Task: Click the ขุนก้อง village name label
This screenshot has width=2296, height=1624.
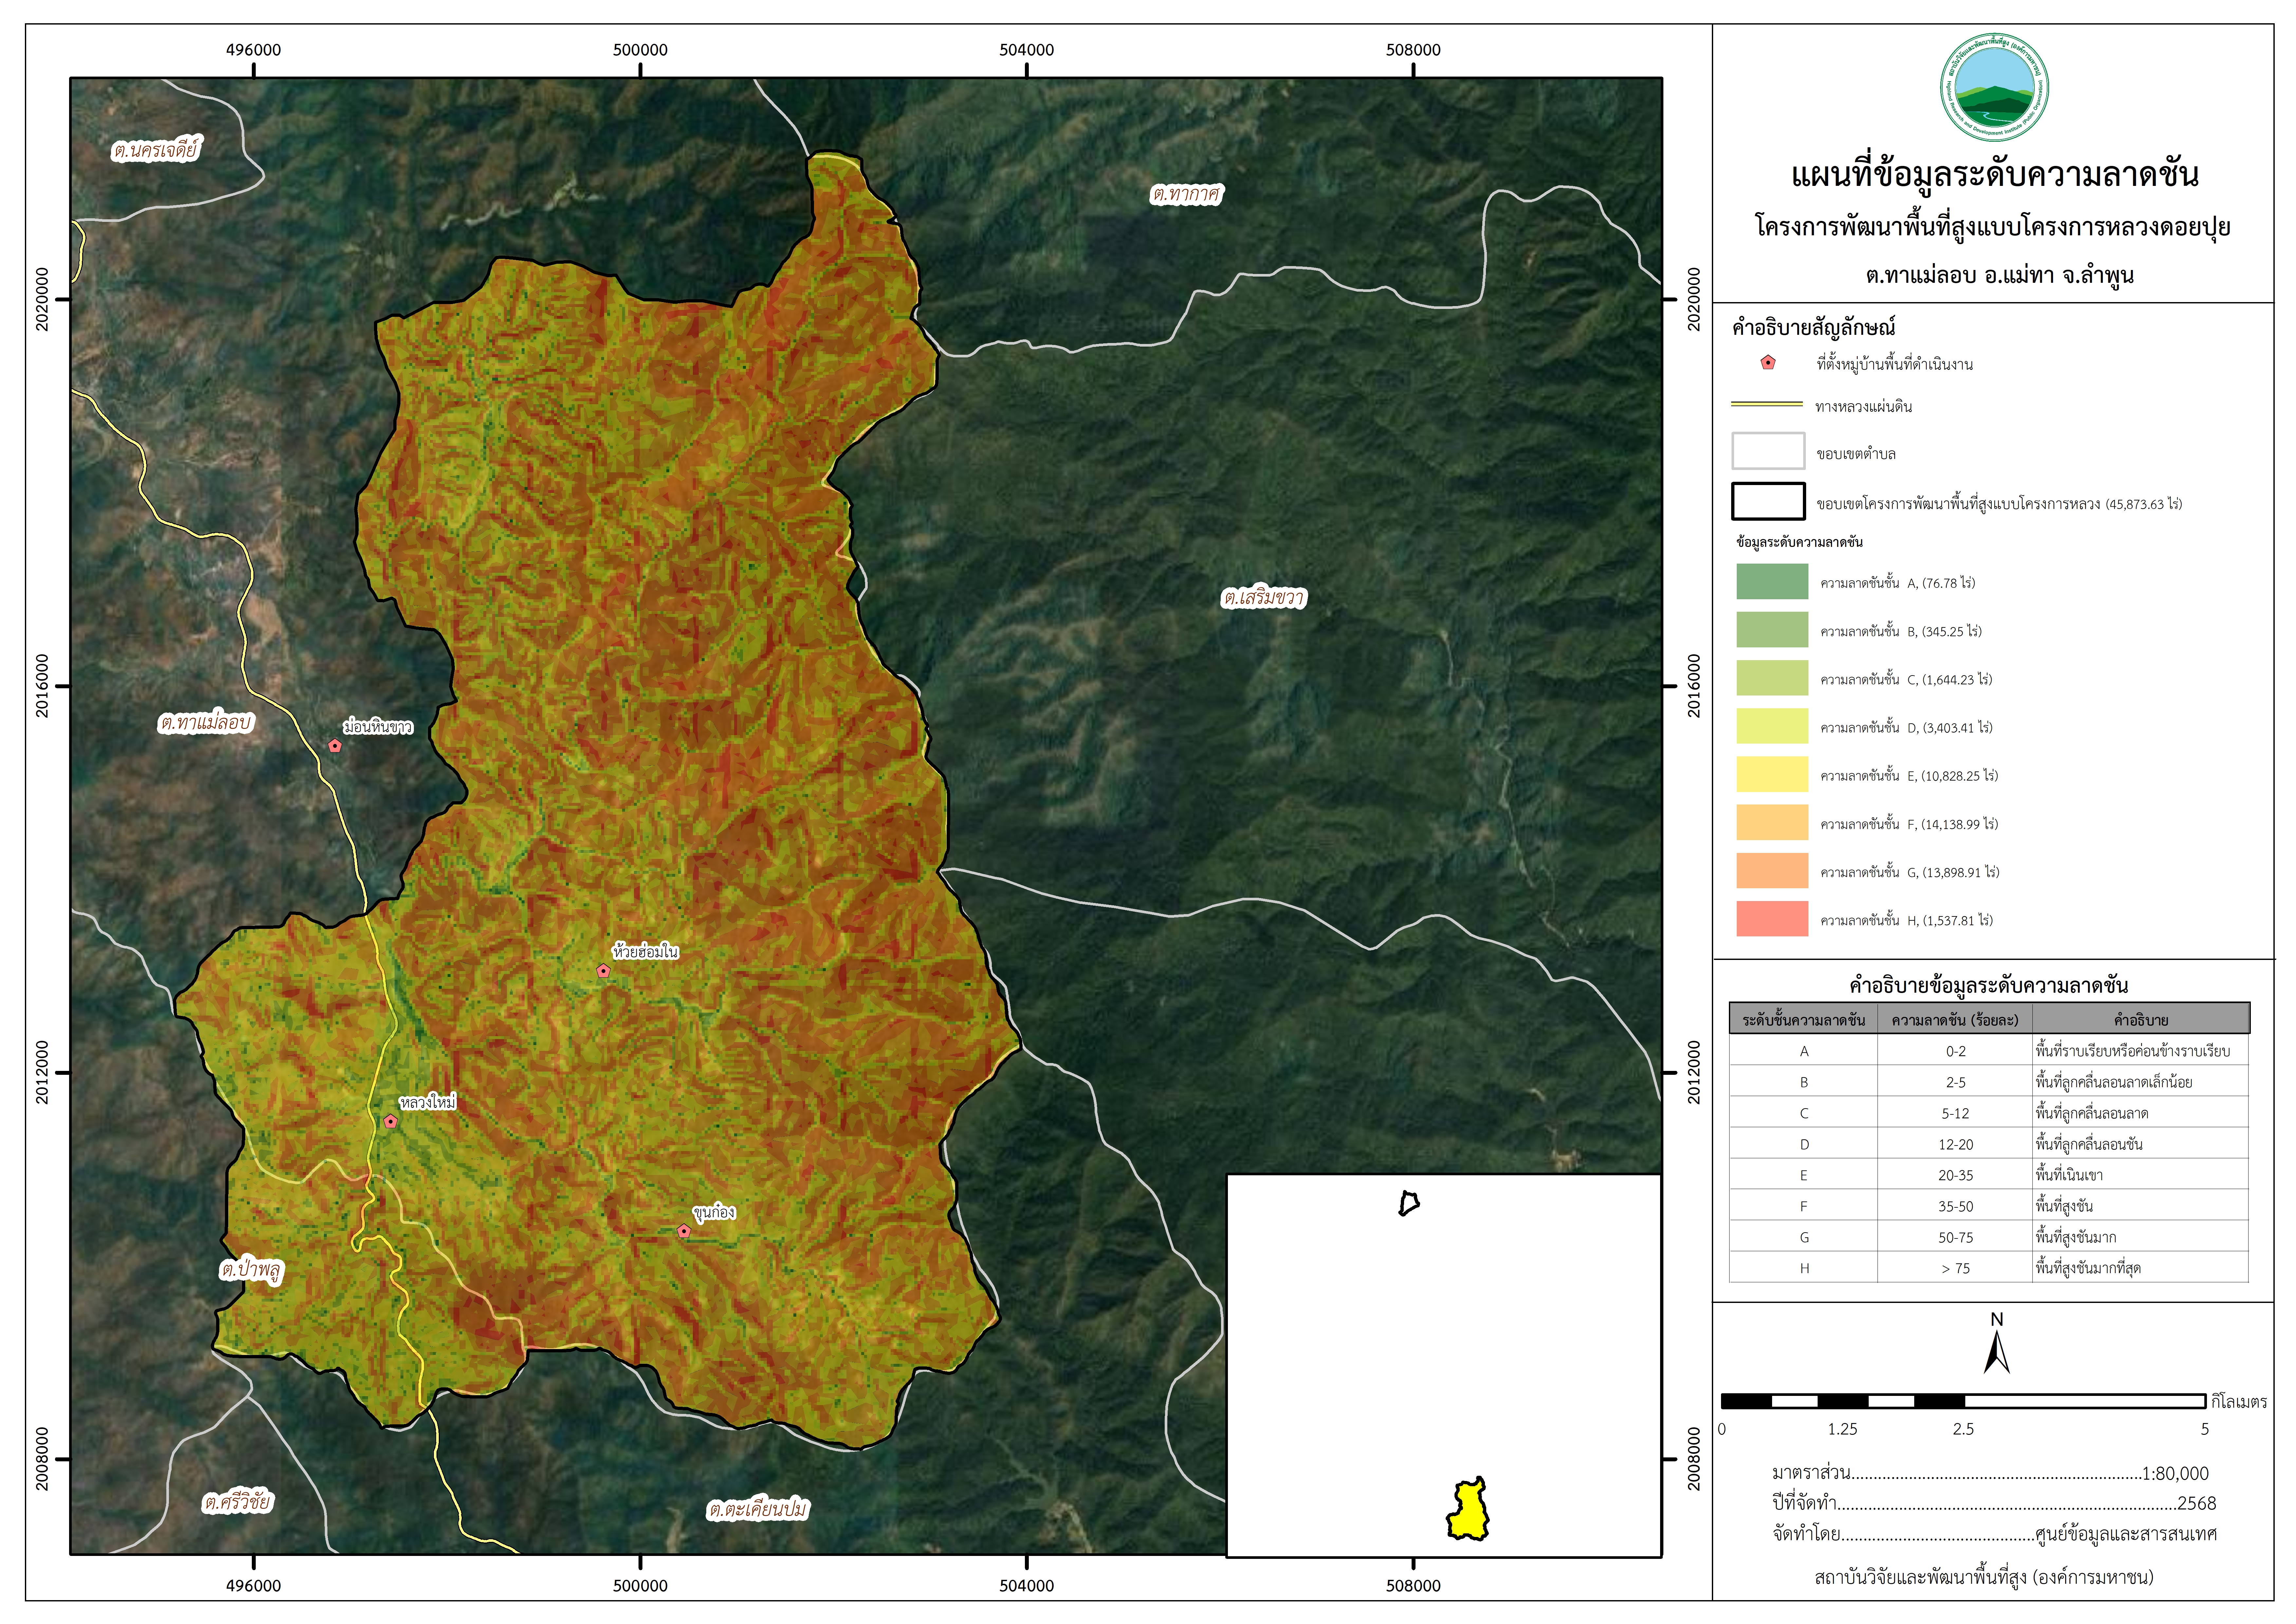Action: 714,1212
